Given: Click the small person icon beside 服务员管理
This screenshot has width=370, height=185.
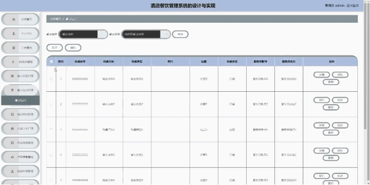Looking at the screenshot, I should pos(13,62).
